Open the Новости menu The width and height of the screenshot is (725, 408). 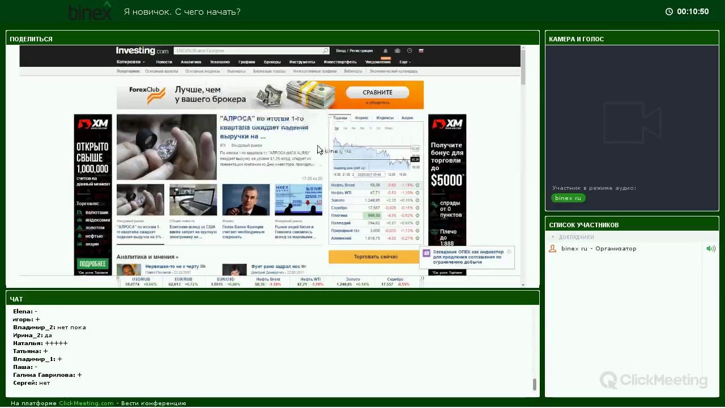point(164,62)
